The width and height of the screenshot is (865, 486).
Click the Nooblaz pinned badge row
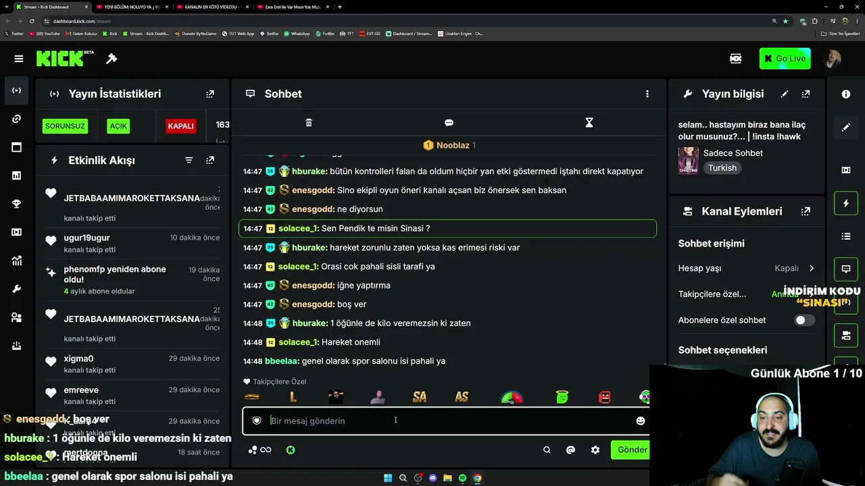coord(449,145)
